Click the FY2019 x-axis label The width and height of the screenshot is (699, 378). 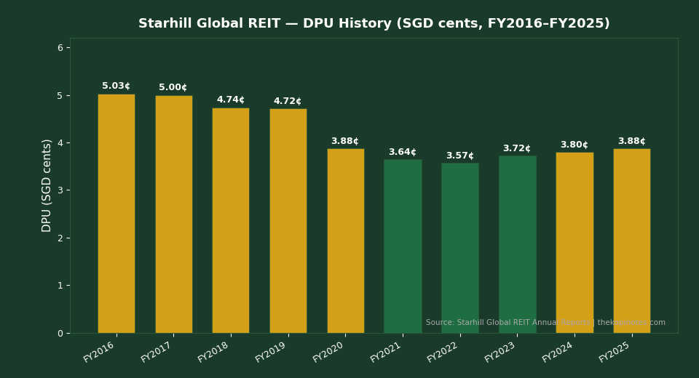[x=271, y=352]
